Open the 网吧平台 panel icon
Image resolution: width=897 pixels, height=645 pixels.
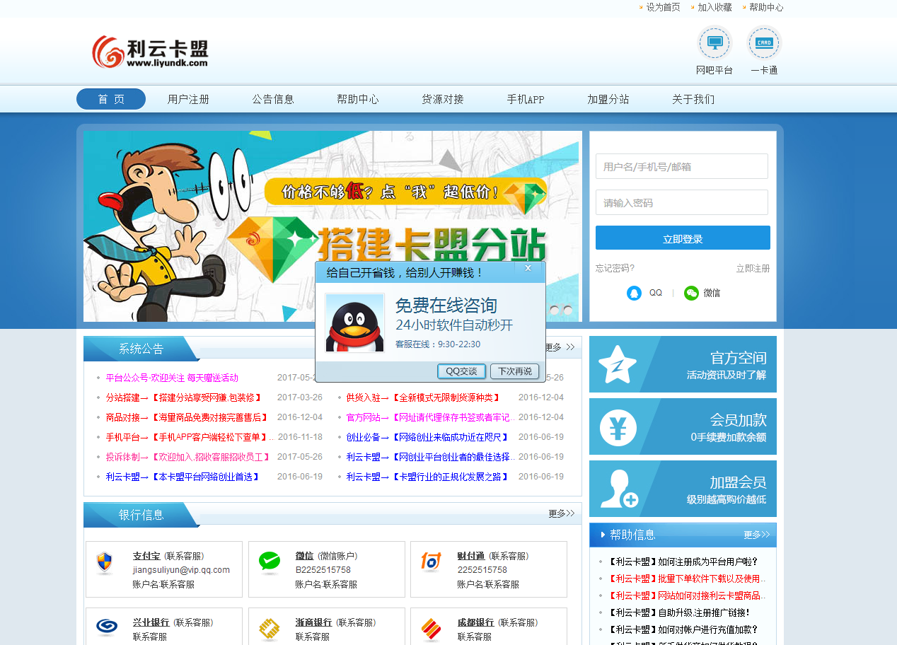pyautogui.click(x=714, y=43)
